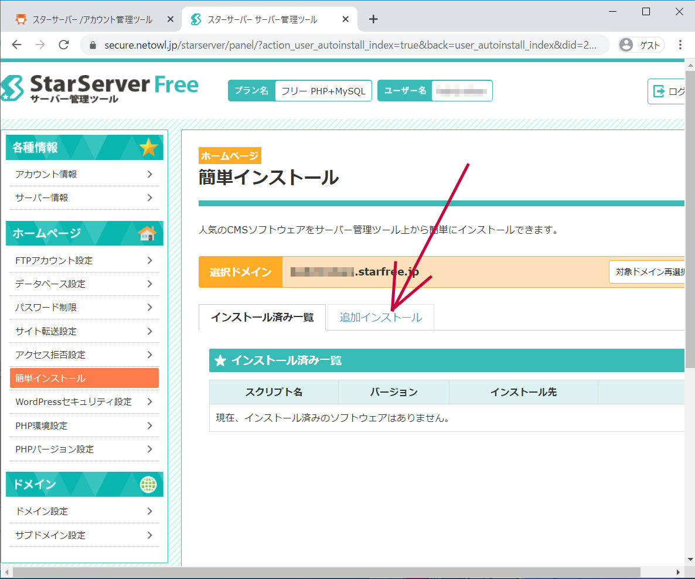The height and width of the screenshot is (579, 695).
Task: Open PHPバージョン設定 menu item
Action: tap(84, 449)
